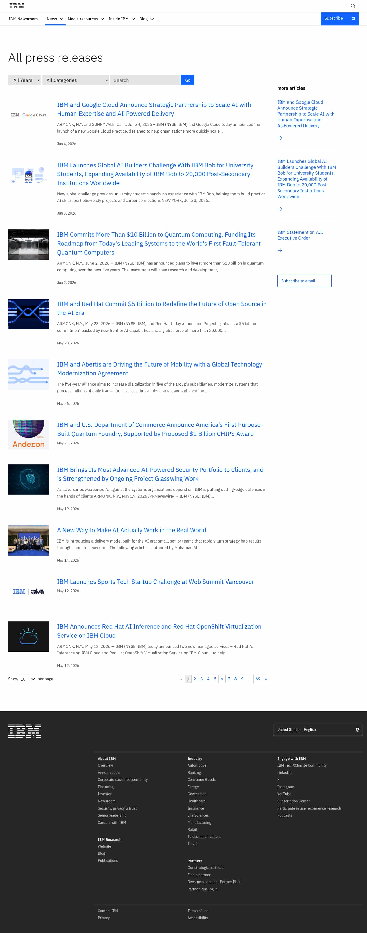Click arrow under sidebar AI Builders Challenge article
The height and width of the screenshot is (933, 367).
pos(280,209)
